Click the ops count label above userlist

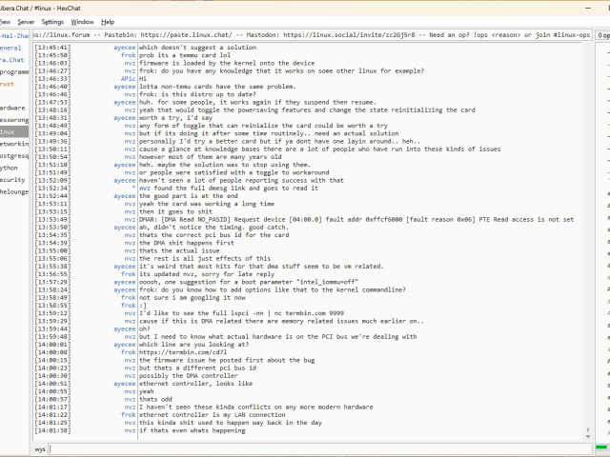point(604,34)
